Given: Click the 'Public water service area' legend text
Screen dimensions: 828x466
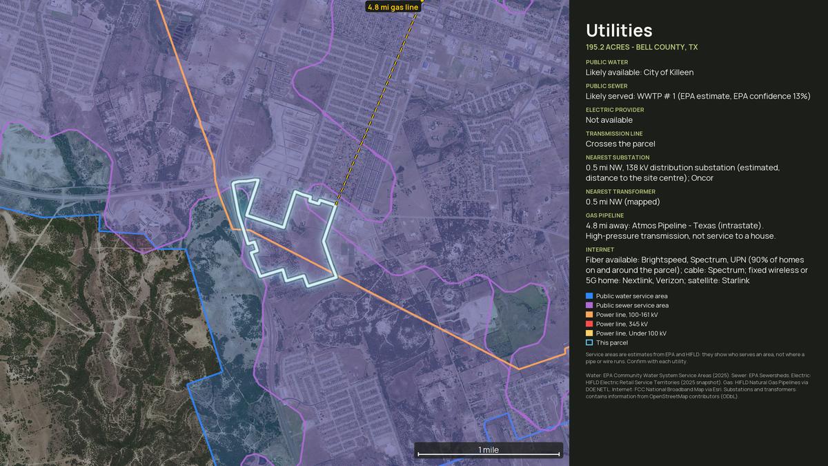Looking at the screenshot, I should tap(631, 296).
